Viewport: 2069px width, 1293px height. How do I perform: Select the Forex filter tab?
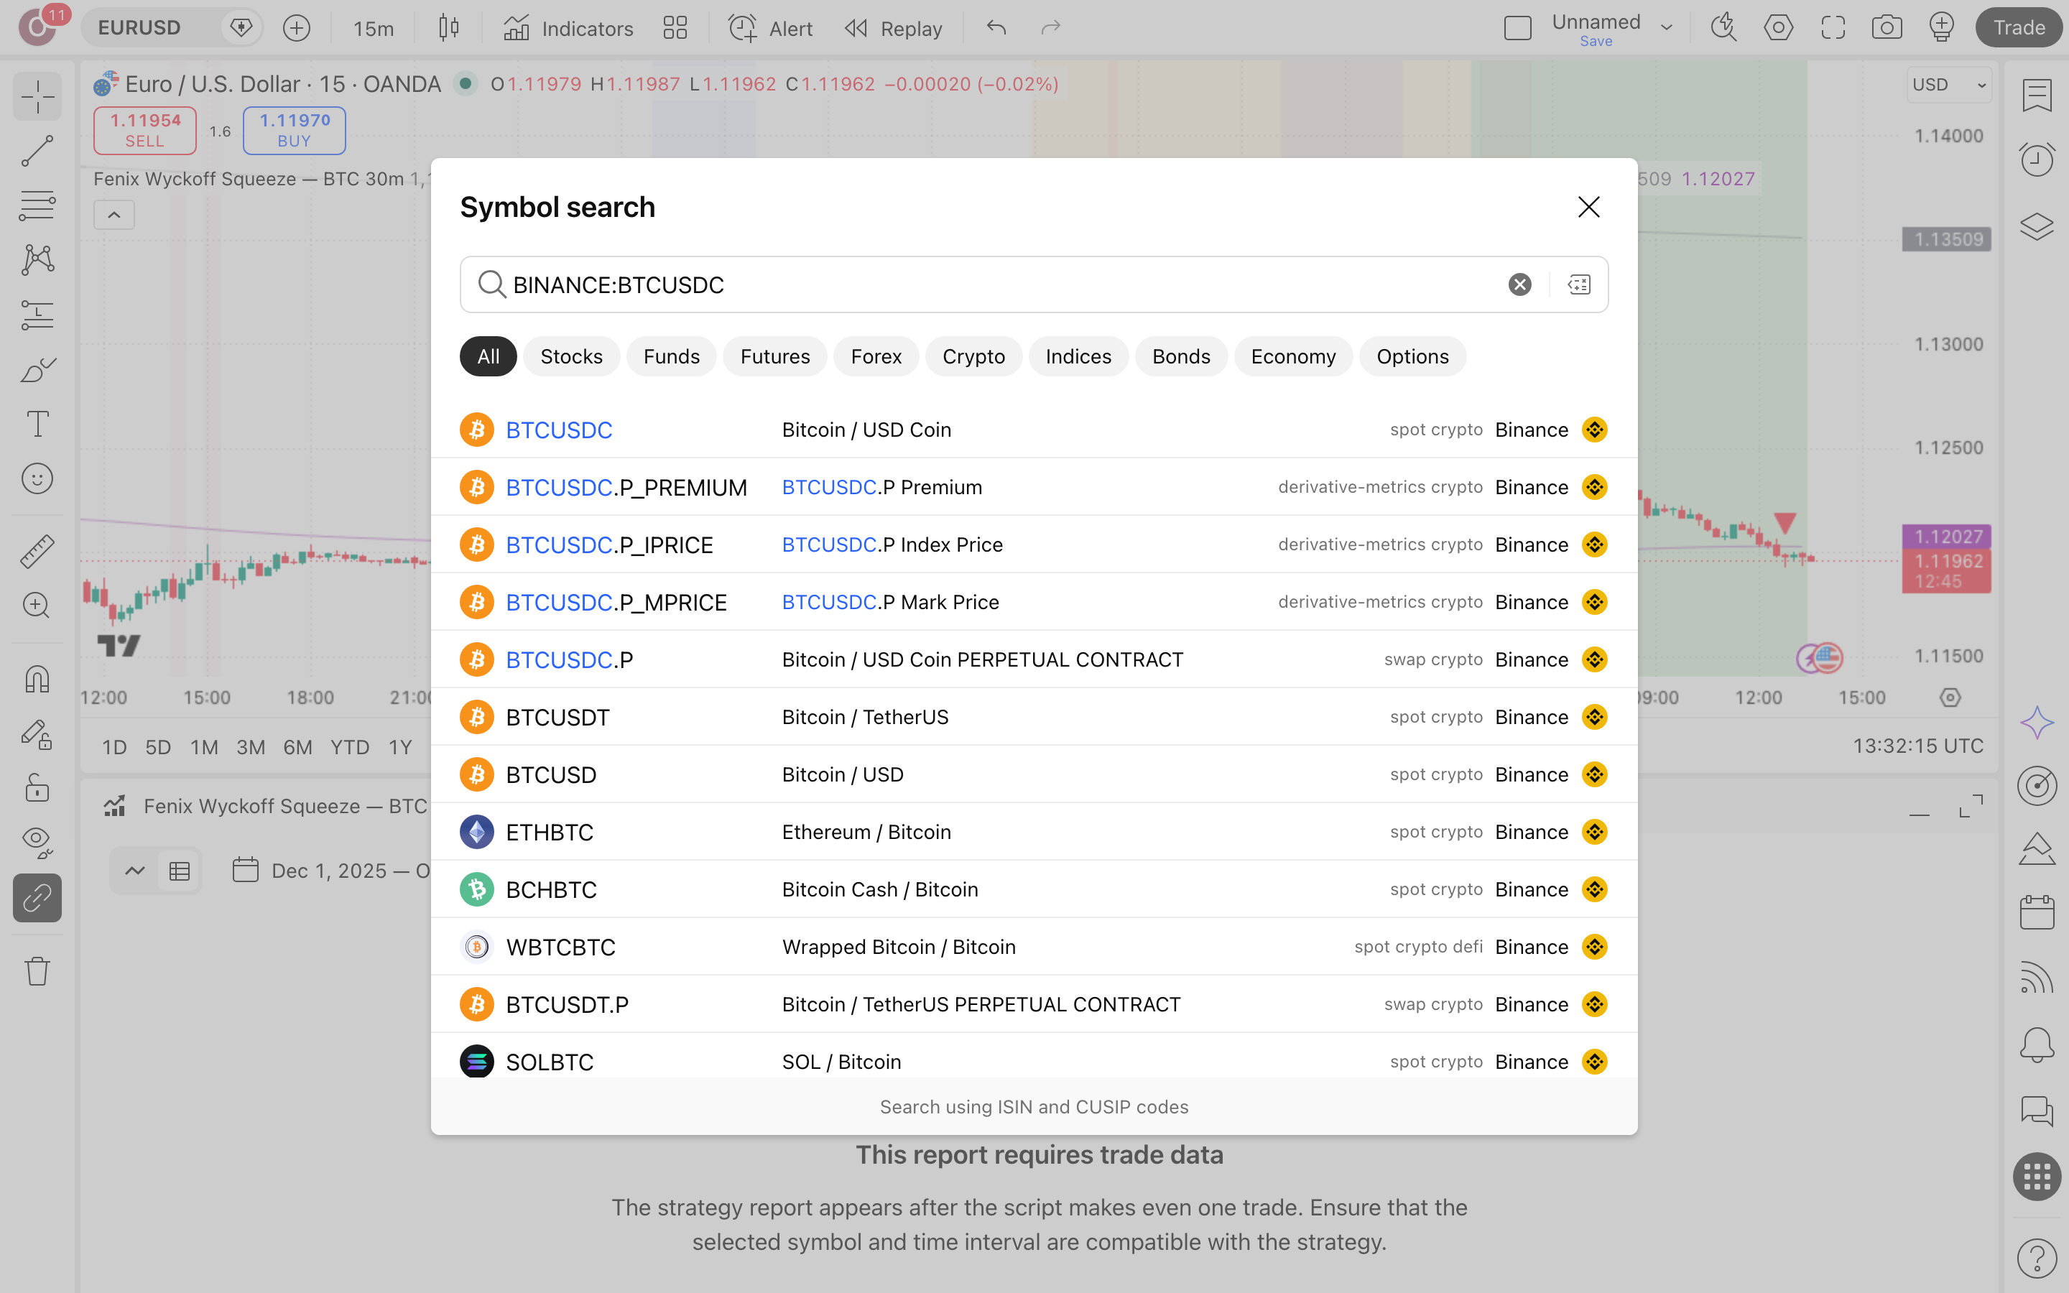pyautogui.click(x=876, y=356)
